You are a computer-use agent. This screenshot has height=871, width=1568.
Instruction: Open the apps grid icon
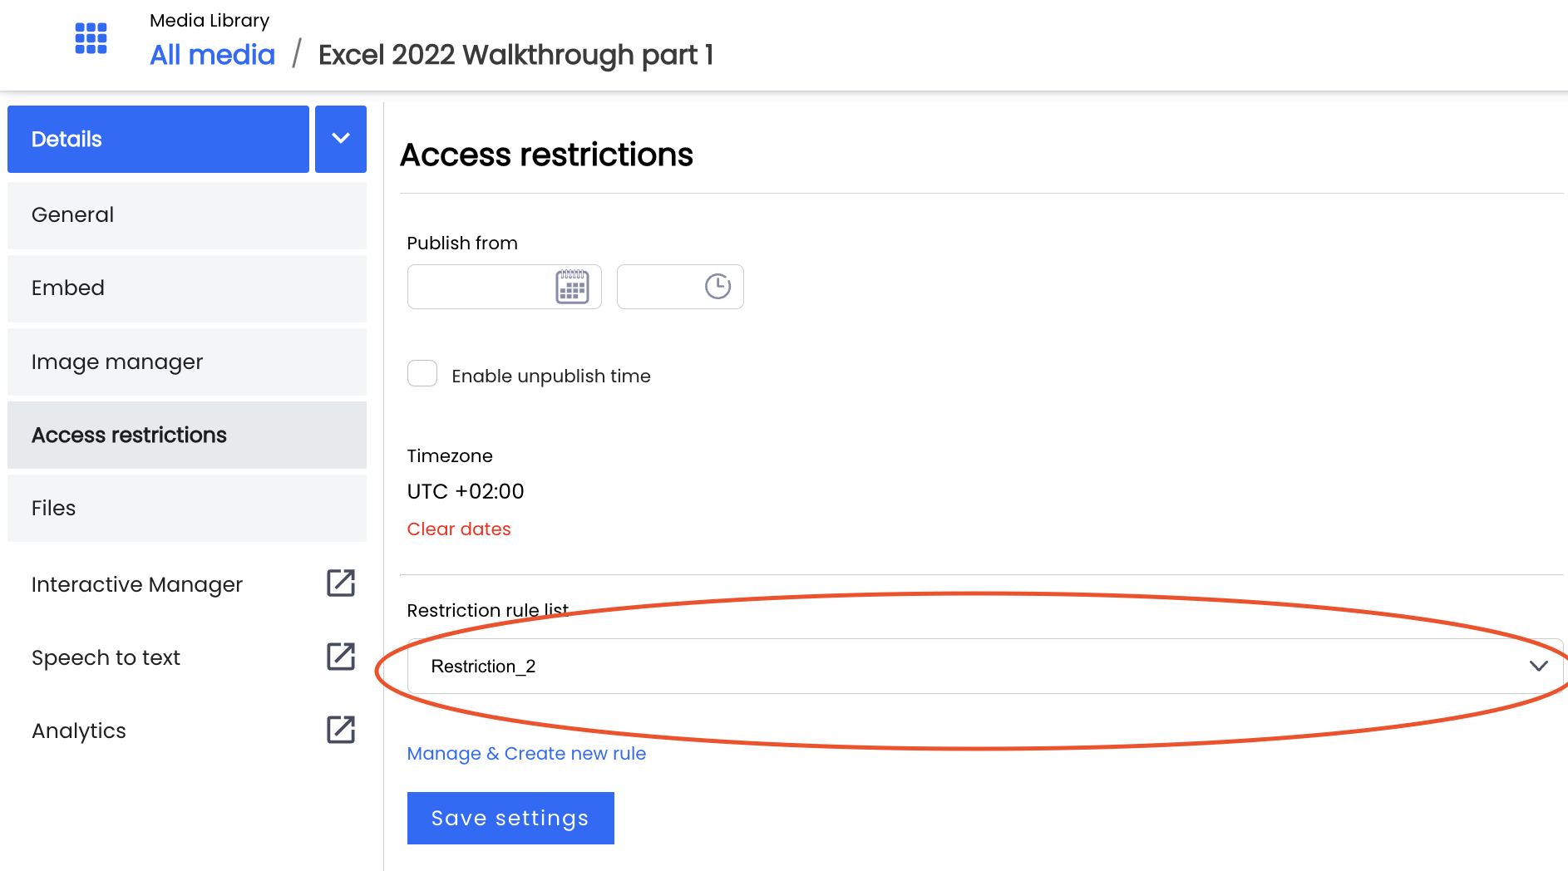[x=91, y=38]
